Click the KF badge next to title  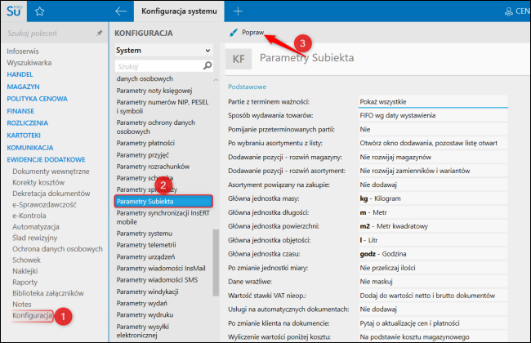239,59
